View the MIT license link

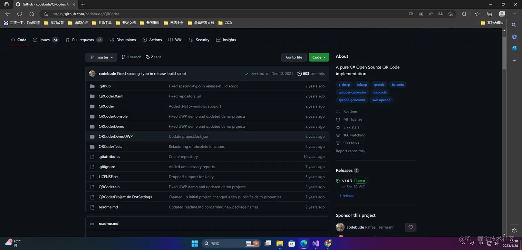coord(349,119)
